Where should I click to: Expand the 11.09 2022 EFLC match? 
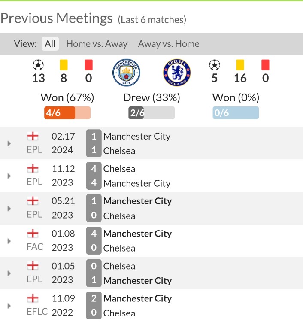pyautogui.click(x=9, y=306)
